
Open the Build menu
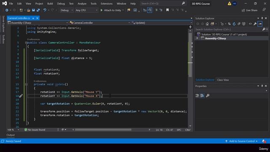(x=50, y=4)
